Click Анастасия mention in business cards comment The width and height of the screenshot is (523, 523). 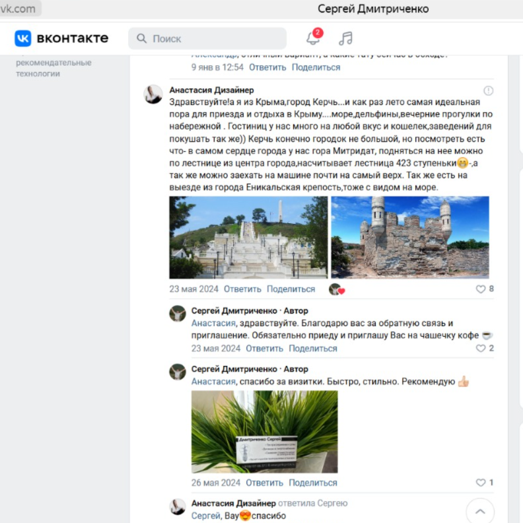tap(213, 382)
